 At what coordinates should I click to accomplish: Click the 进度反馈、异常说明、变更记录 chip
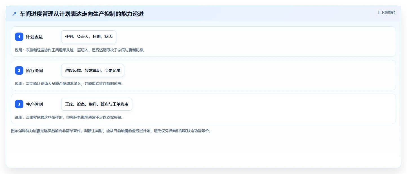[x=93, y=70]
